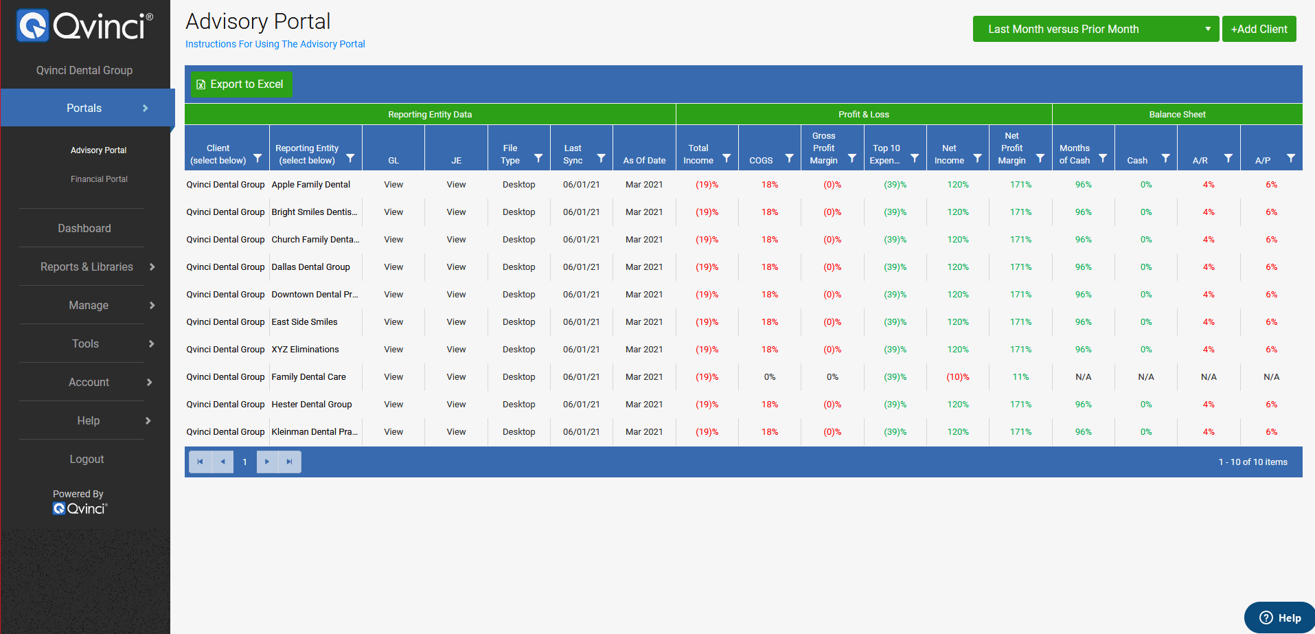Click the Qvinci logo at top of sidebar
Viewport: 1315px width, 634px height.
pos(84,26)
